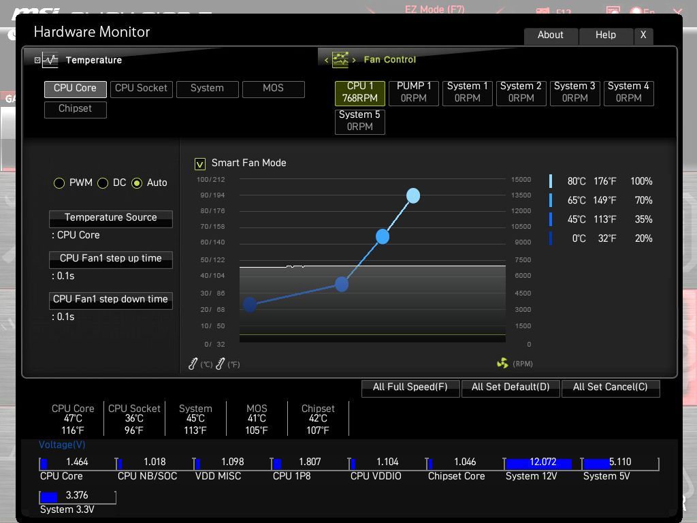The height and width of the screenshot is (523, 697).
Task: Open CPU Fan1 step up time setting
Action: (111, 259)
